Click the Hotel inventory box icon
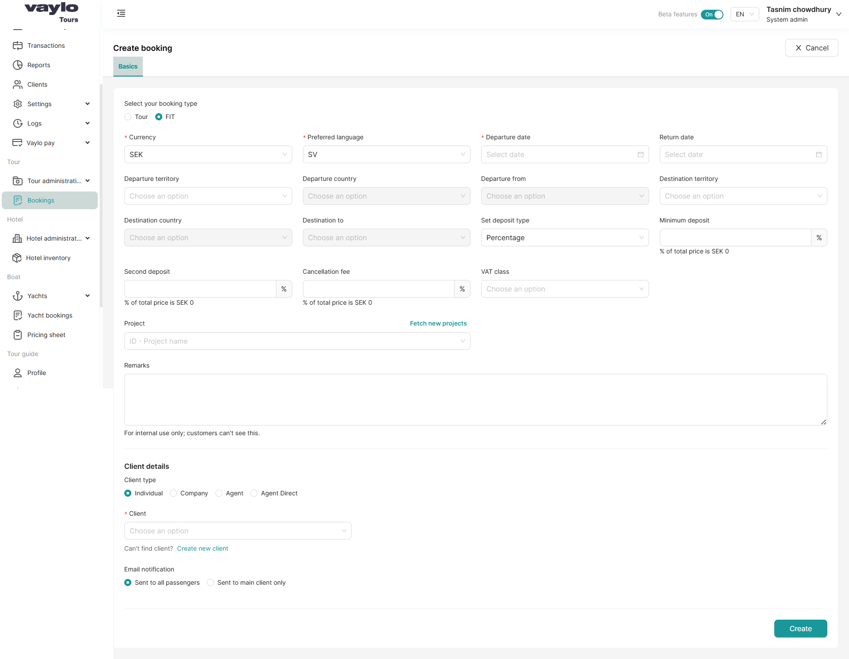This screenshot has height=659, width=849. (17, 258)
